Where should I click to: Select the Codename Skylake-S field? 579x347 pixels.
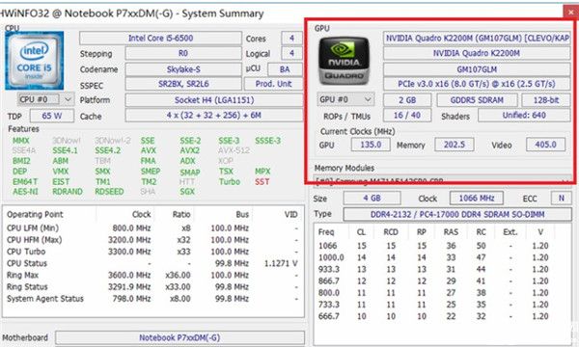click(x=183, y=69)
